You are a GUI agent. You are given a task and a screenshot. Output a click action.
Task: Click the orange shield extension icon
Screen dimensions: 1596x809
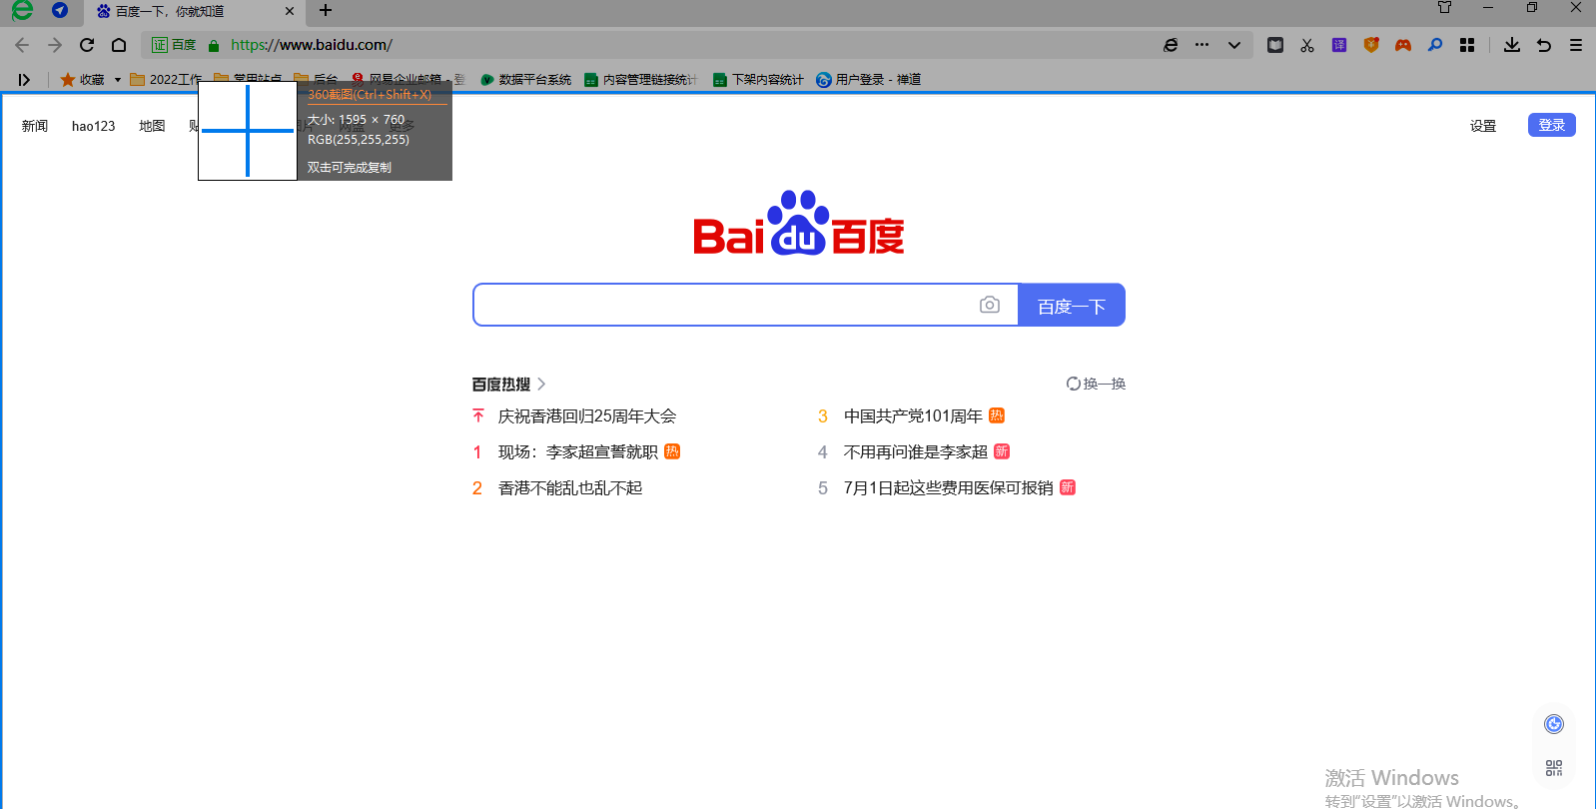1371,45
